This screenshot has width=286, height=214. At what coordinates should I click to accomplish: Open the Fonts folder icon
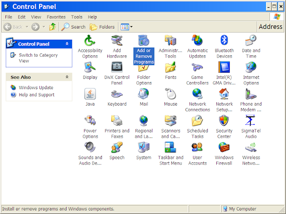170,67
